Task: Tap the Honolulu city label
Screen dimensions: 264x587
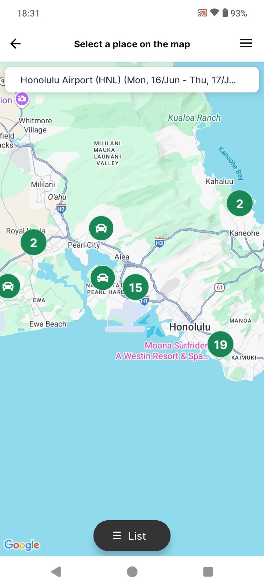Action: (190, 327)
